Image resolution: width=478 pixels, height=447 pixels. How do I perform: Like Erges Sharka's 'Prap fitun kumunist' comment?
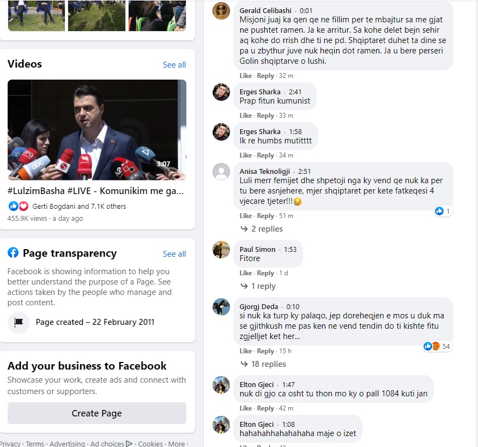click(x=246, y=116)
